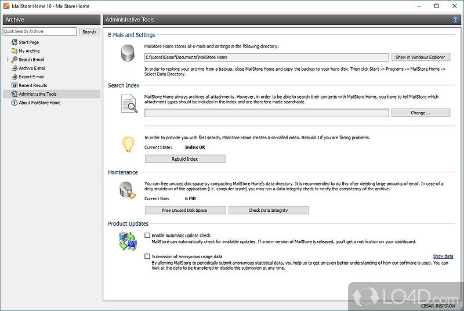The height and width of the screenshot is (311, 464).
Task: Click the Search E-mail magnifier icon
Action: [x=14, y=60]
